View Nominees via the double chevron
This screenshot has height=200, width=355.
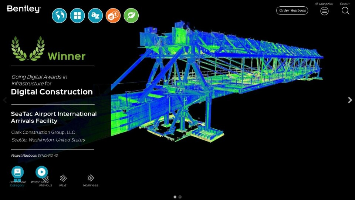(x=91, y=178)
